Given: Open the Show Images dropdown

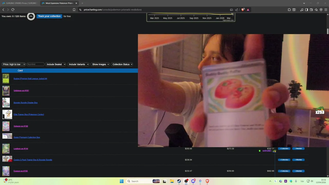Looking at the screenshot, I should (100, 64).
